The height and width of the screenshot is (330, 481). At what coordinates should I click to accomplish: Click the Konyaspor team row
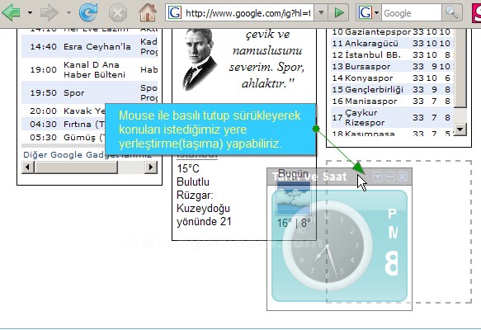(x=392, y=78)
